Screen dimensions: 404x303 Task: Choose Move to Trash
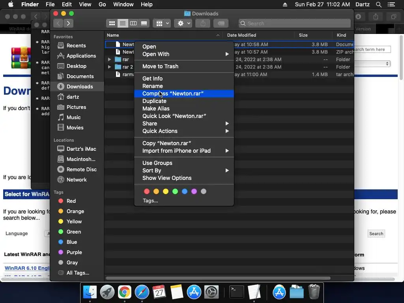pos(184,66)
